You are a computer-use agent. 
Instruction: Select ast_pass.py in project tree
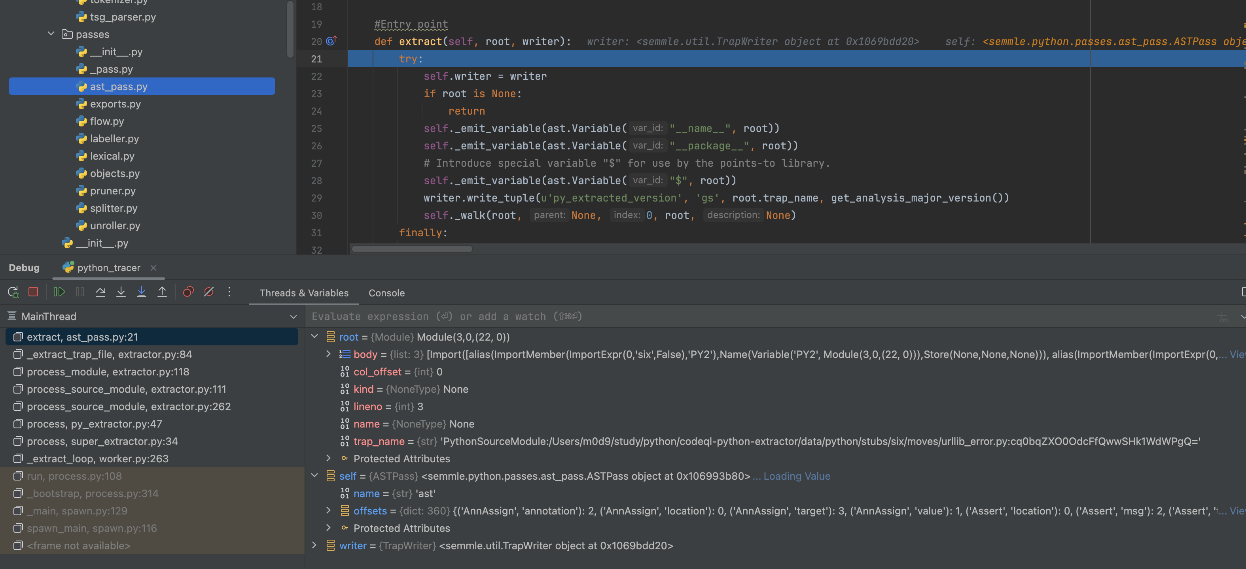142,87
